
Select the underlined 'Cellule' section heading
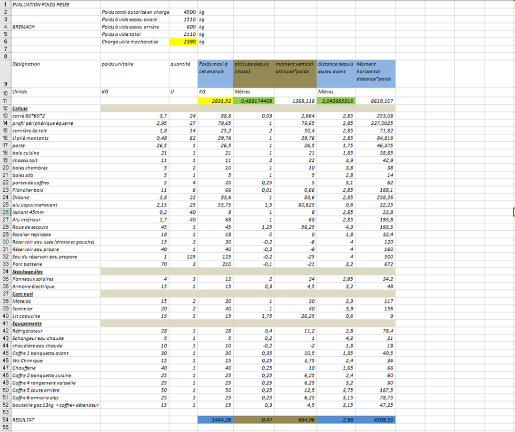(20, 109)
